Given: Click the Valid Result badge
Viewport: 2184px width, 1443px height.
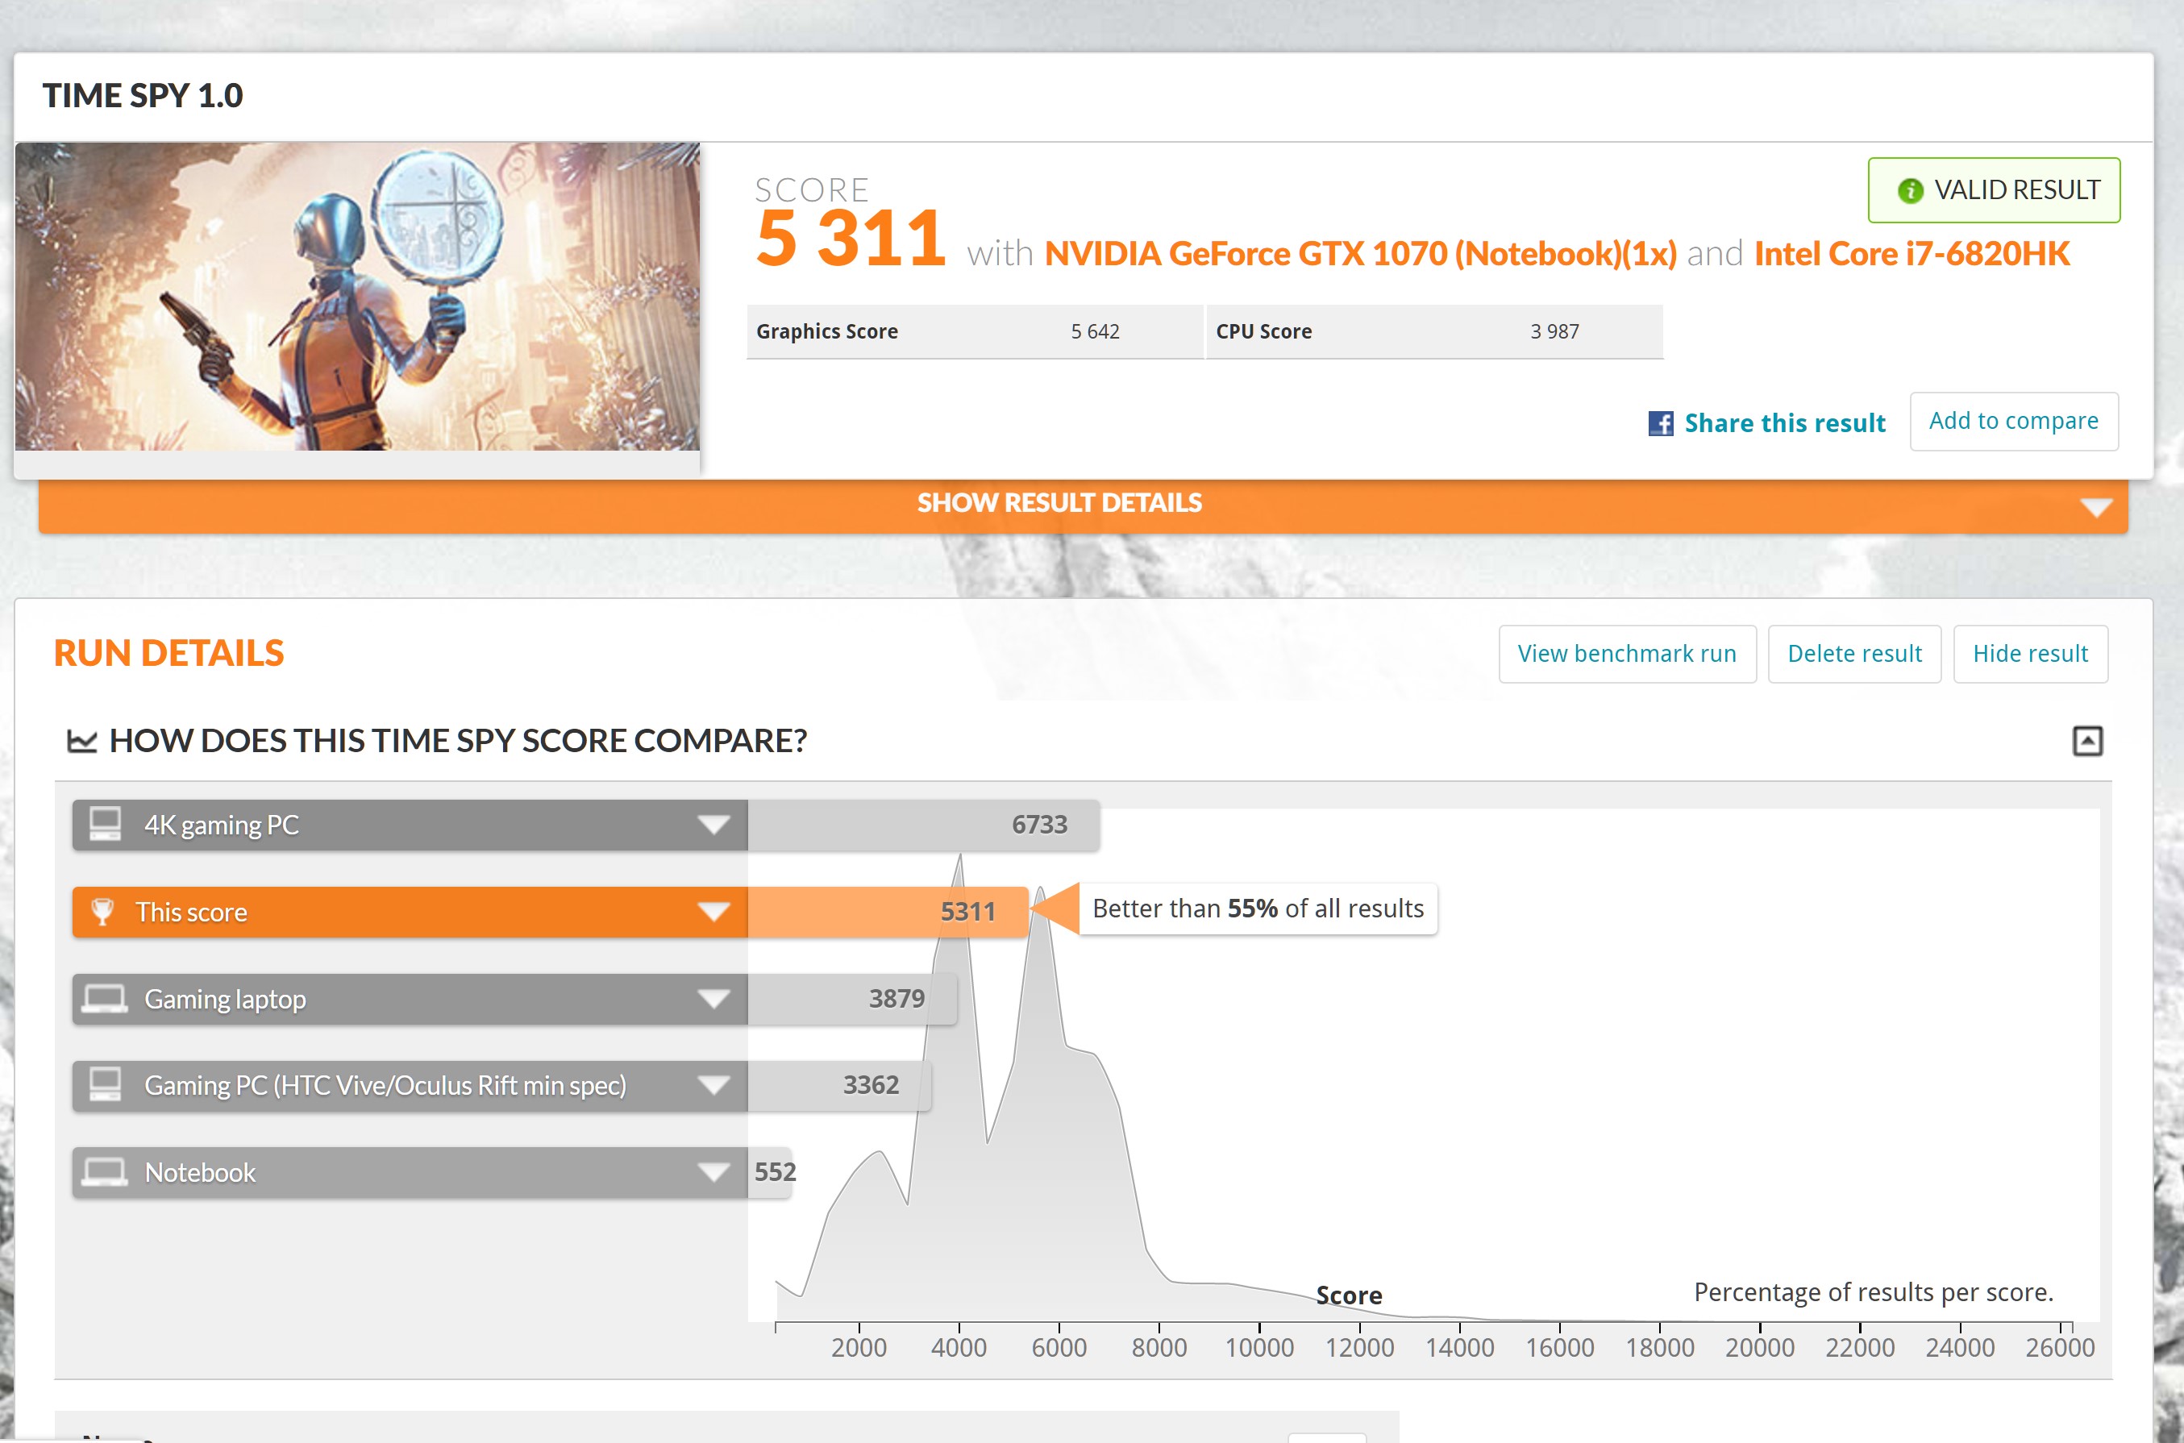Looking at the screenshot, I should pyautogui.click(x=1994, y=190).
